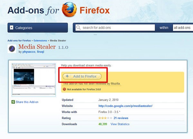Open the code.google.com mediastealer website link

[125, 106]
